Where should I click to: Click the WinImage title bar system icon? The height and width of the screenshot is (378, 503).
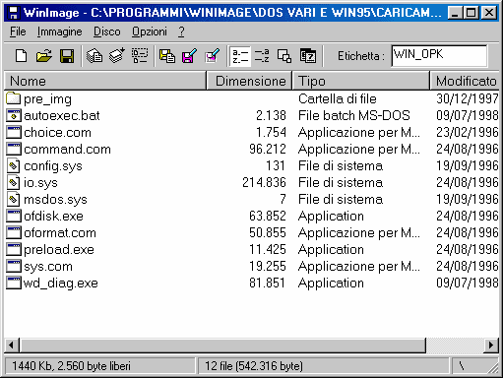tap(13, 13)
